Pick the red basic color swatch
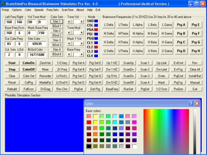 pyautogui.click(x=89, y=122)
